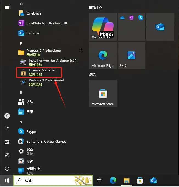The width and height of the screenshot is (179, 187).
Task: Open the hamburger menu at top left
Action: (7, 8)
